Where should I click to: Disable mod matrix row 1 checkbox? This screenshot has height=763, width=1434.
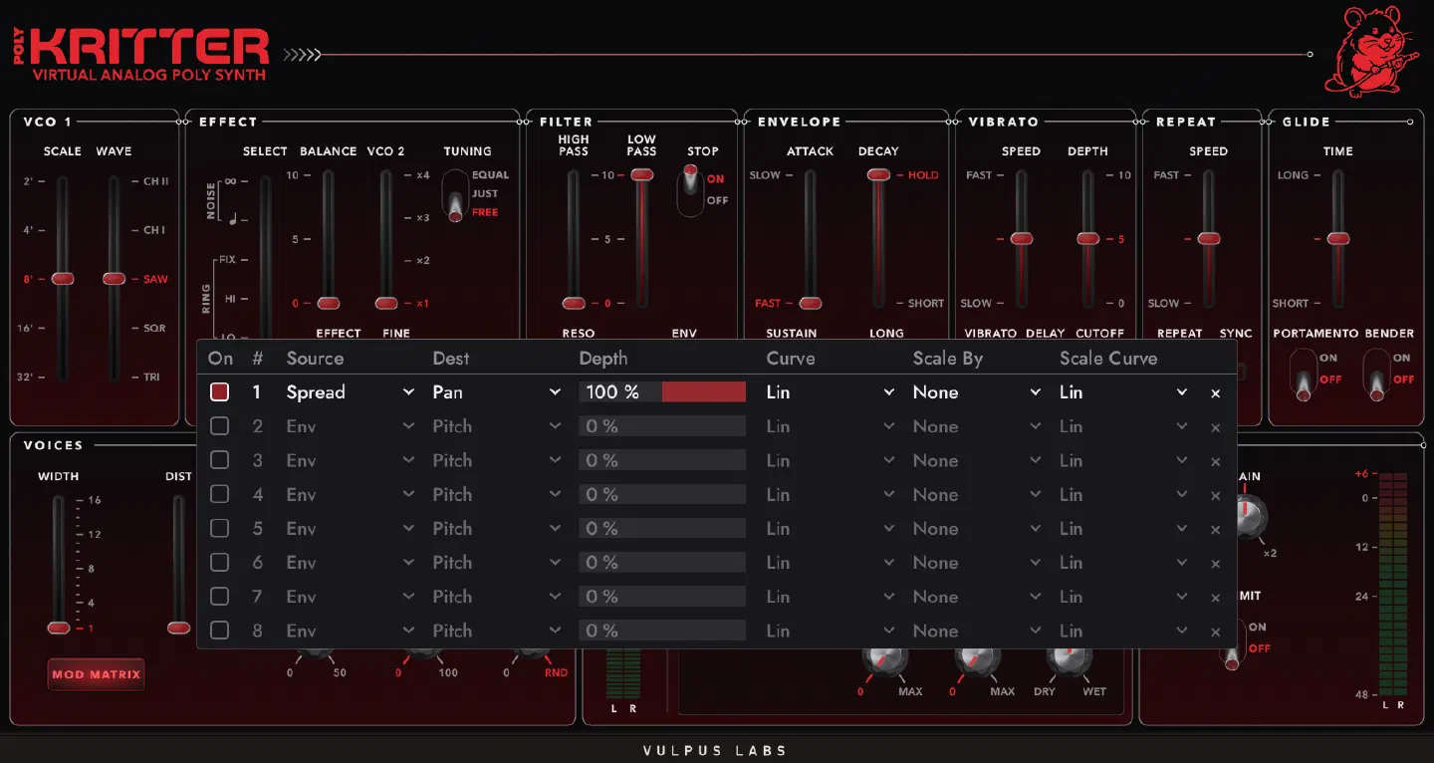219,392
